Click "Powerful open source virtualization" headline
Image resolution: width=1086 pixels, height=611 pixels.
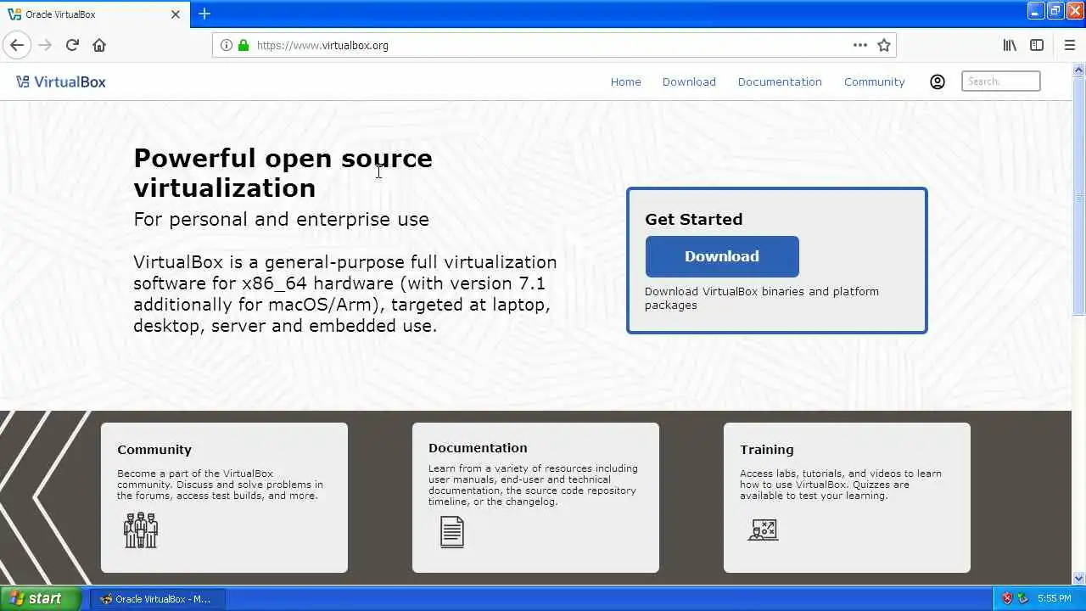283,172
